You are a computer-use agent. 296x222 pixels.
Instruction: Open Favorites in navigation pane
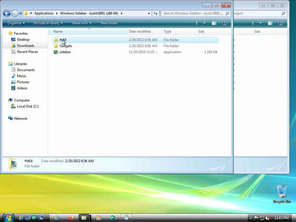coord(21,34)
